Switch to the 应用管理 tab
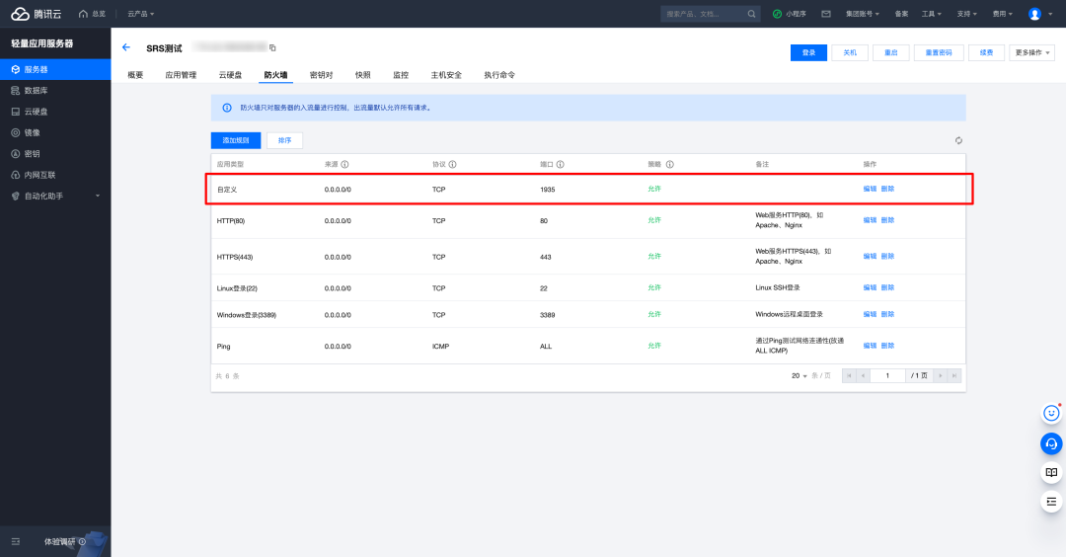 181,75
